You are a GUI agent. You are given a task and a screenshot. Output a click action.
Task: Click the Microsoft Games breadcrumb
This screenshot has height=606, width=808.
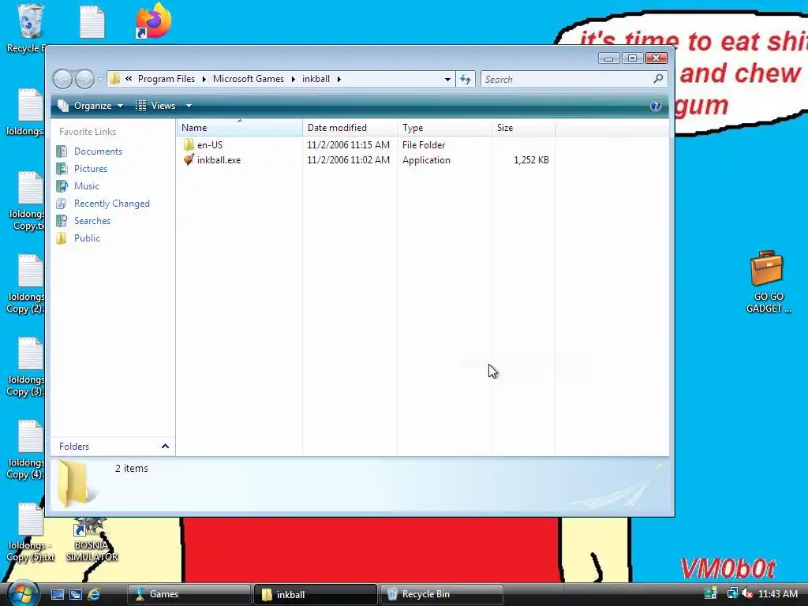click(x=249, y=79)
